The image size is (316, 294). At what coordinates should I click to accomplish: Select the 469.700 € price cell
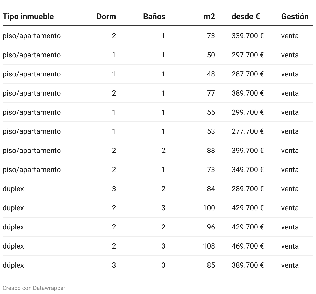coord(248,246)
